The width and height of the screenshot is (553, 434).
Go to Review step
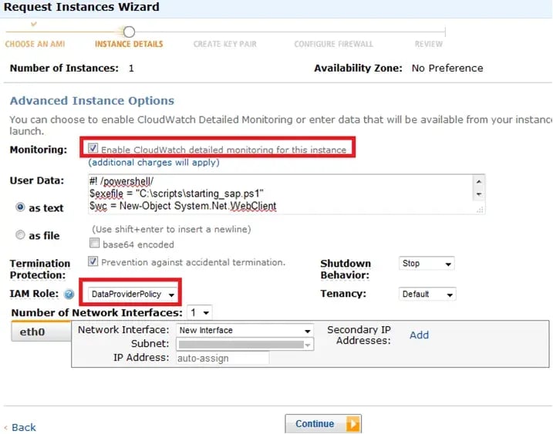tap(429, 44)
